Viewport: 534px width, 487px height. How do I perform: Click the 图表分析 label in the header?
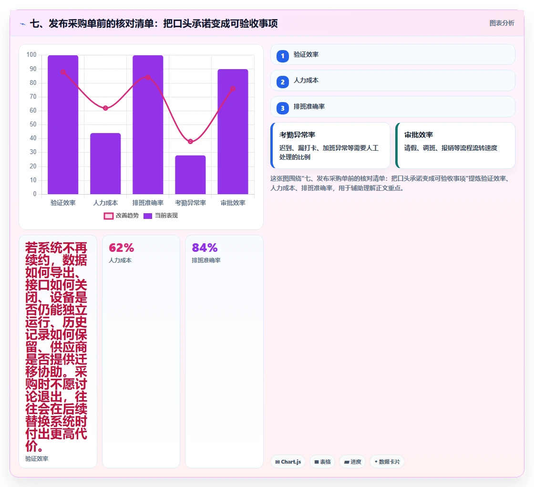pyautogui.click(x=502, y=23)
